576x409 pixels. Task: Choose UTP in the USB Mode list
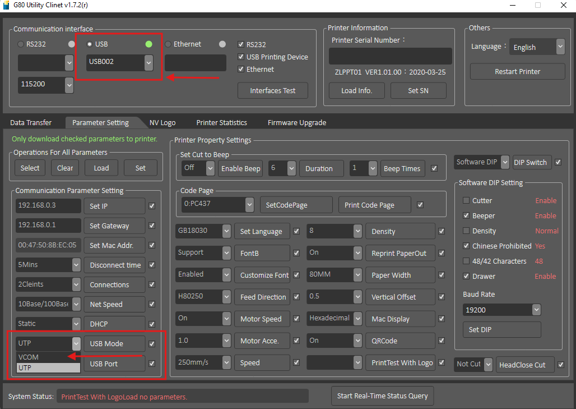coord(48,368)
